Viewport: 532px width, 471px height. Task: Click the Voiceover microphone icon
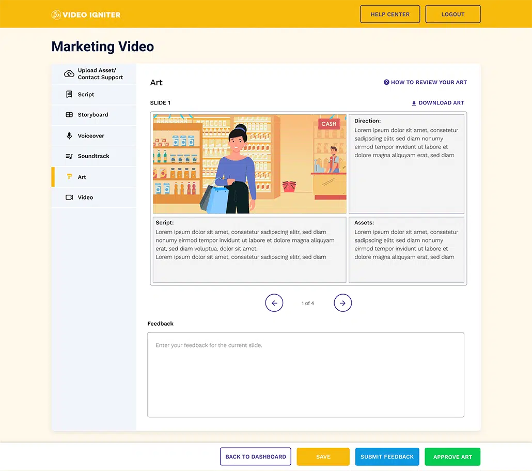coord(69,135)
